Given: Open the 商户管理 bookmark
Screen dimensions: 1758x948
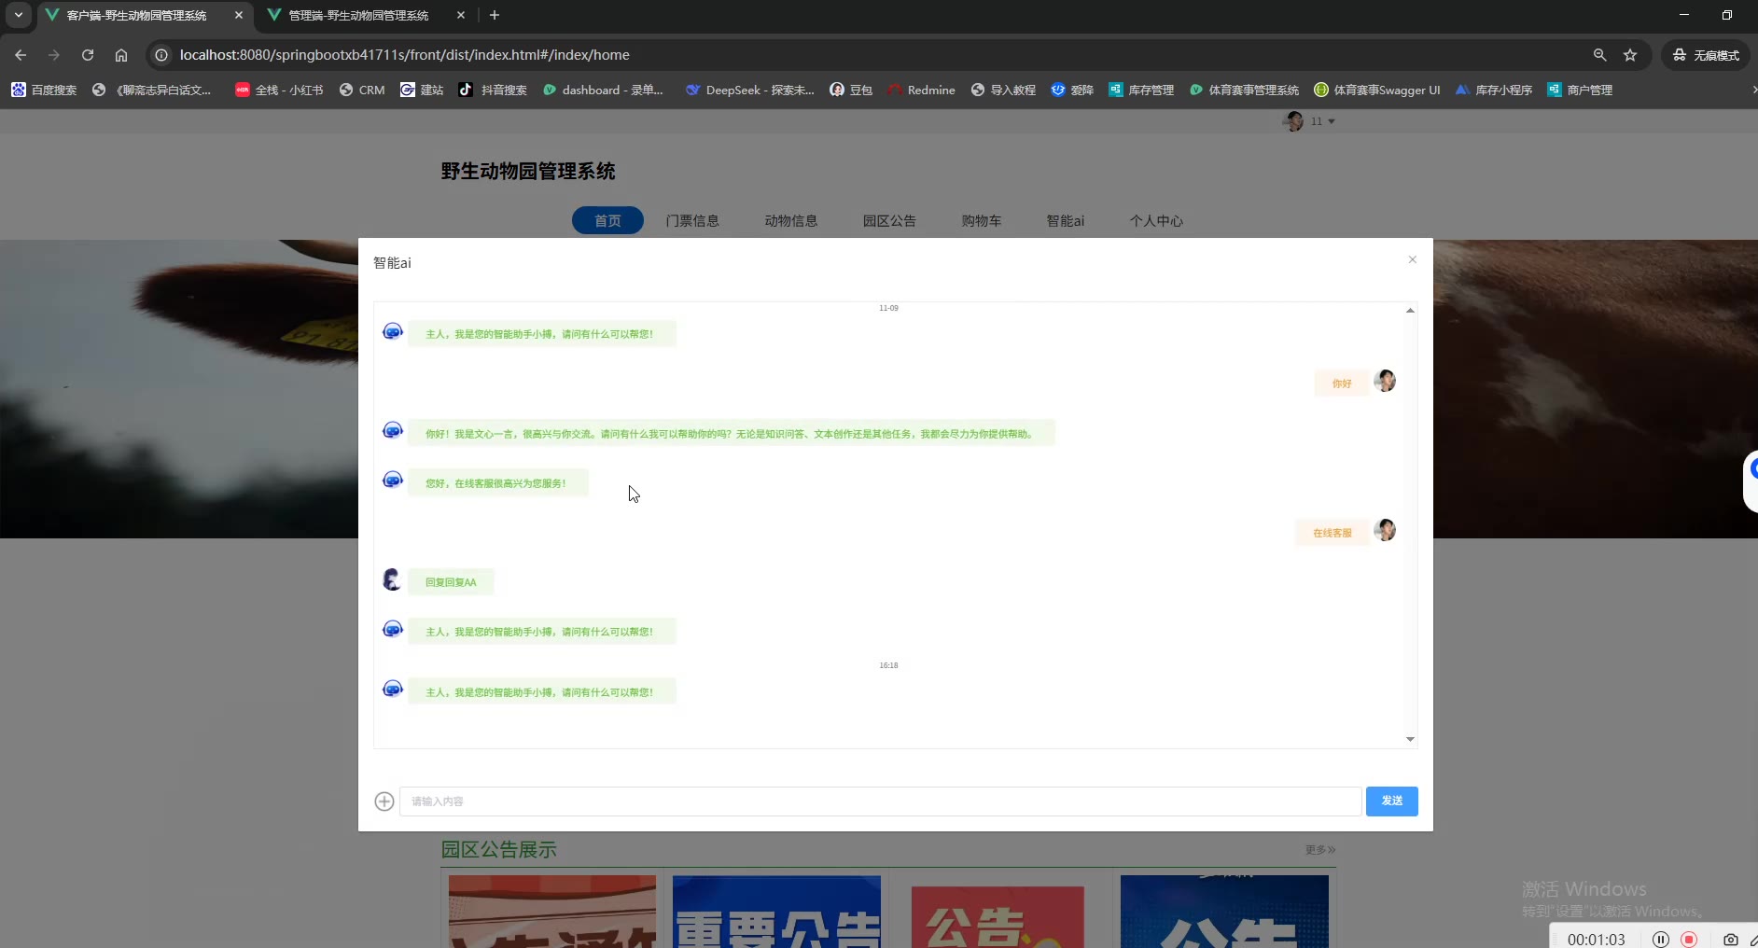Looking at the screenshot, I should tap(1580, 91).
